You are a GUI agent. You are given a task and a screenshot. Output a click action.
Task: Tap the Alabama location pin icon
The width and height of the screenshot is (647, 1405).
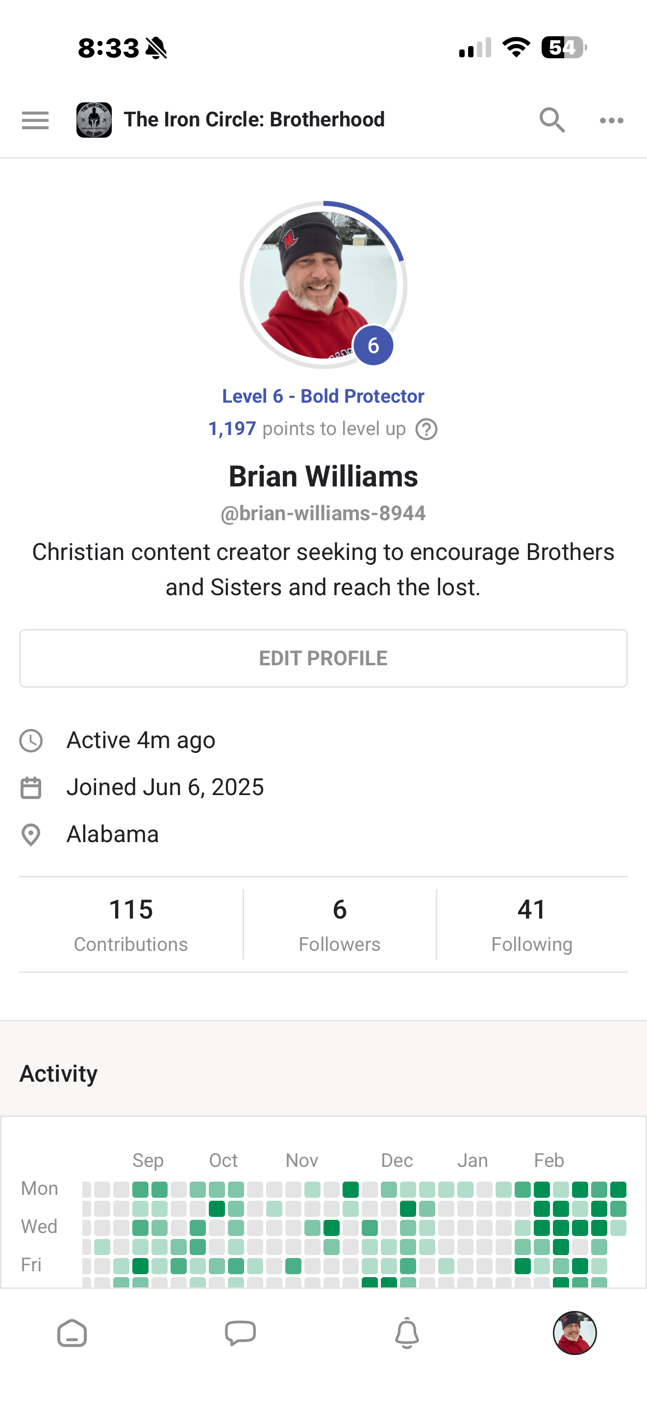click(30, 834)
